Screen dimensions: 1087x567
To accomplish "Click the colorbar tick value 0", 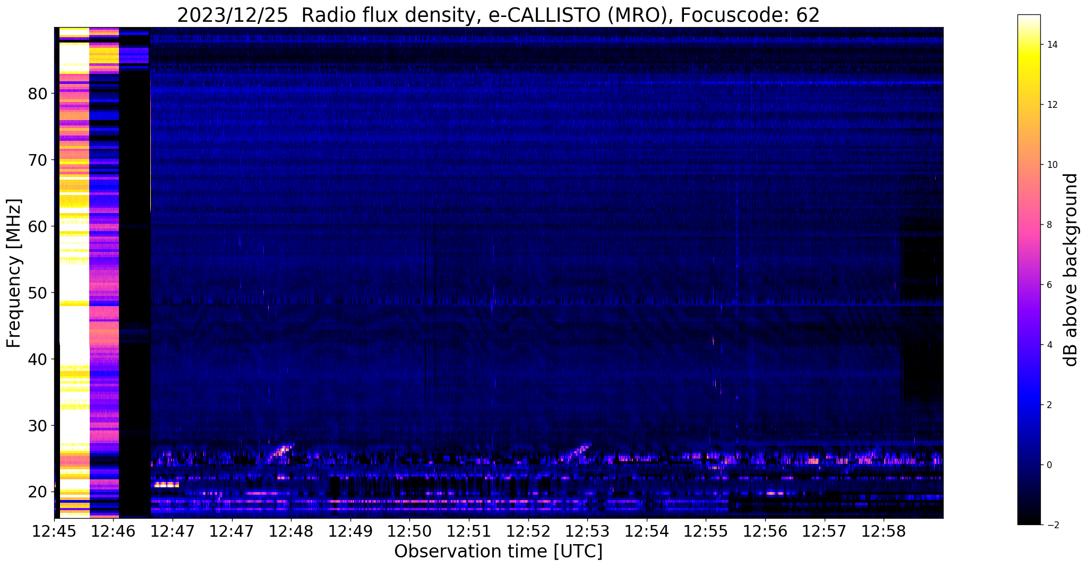I will coord(1049,465).
